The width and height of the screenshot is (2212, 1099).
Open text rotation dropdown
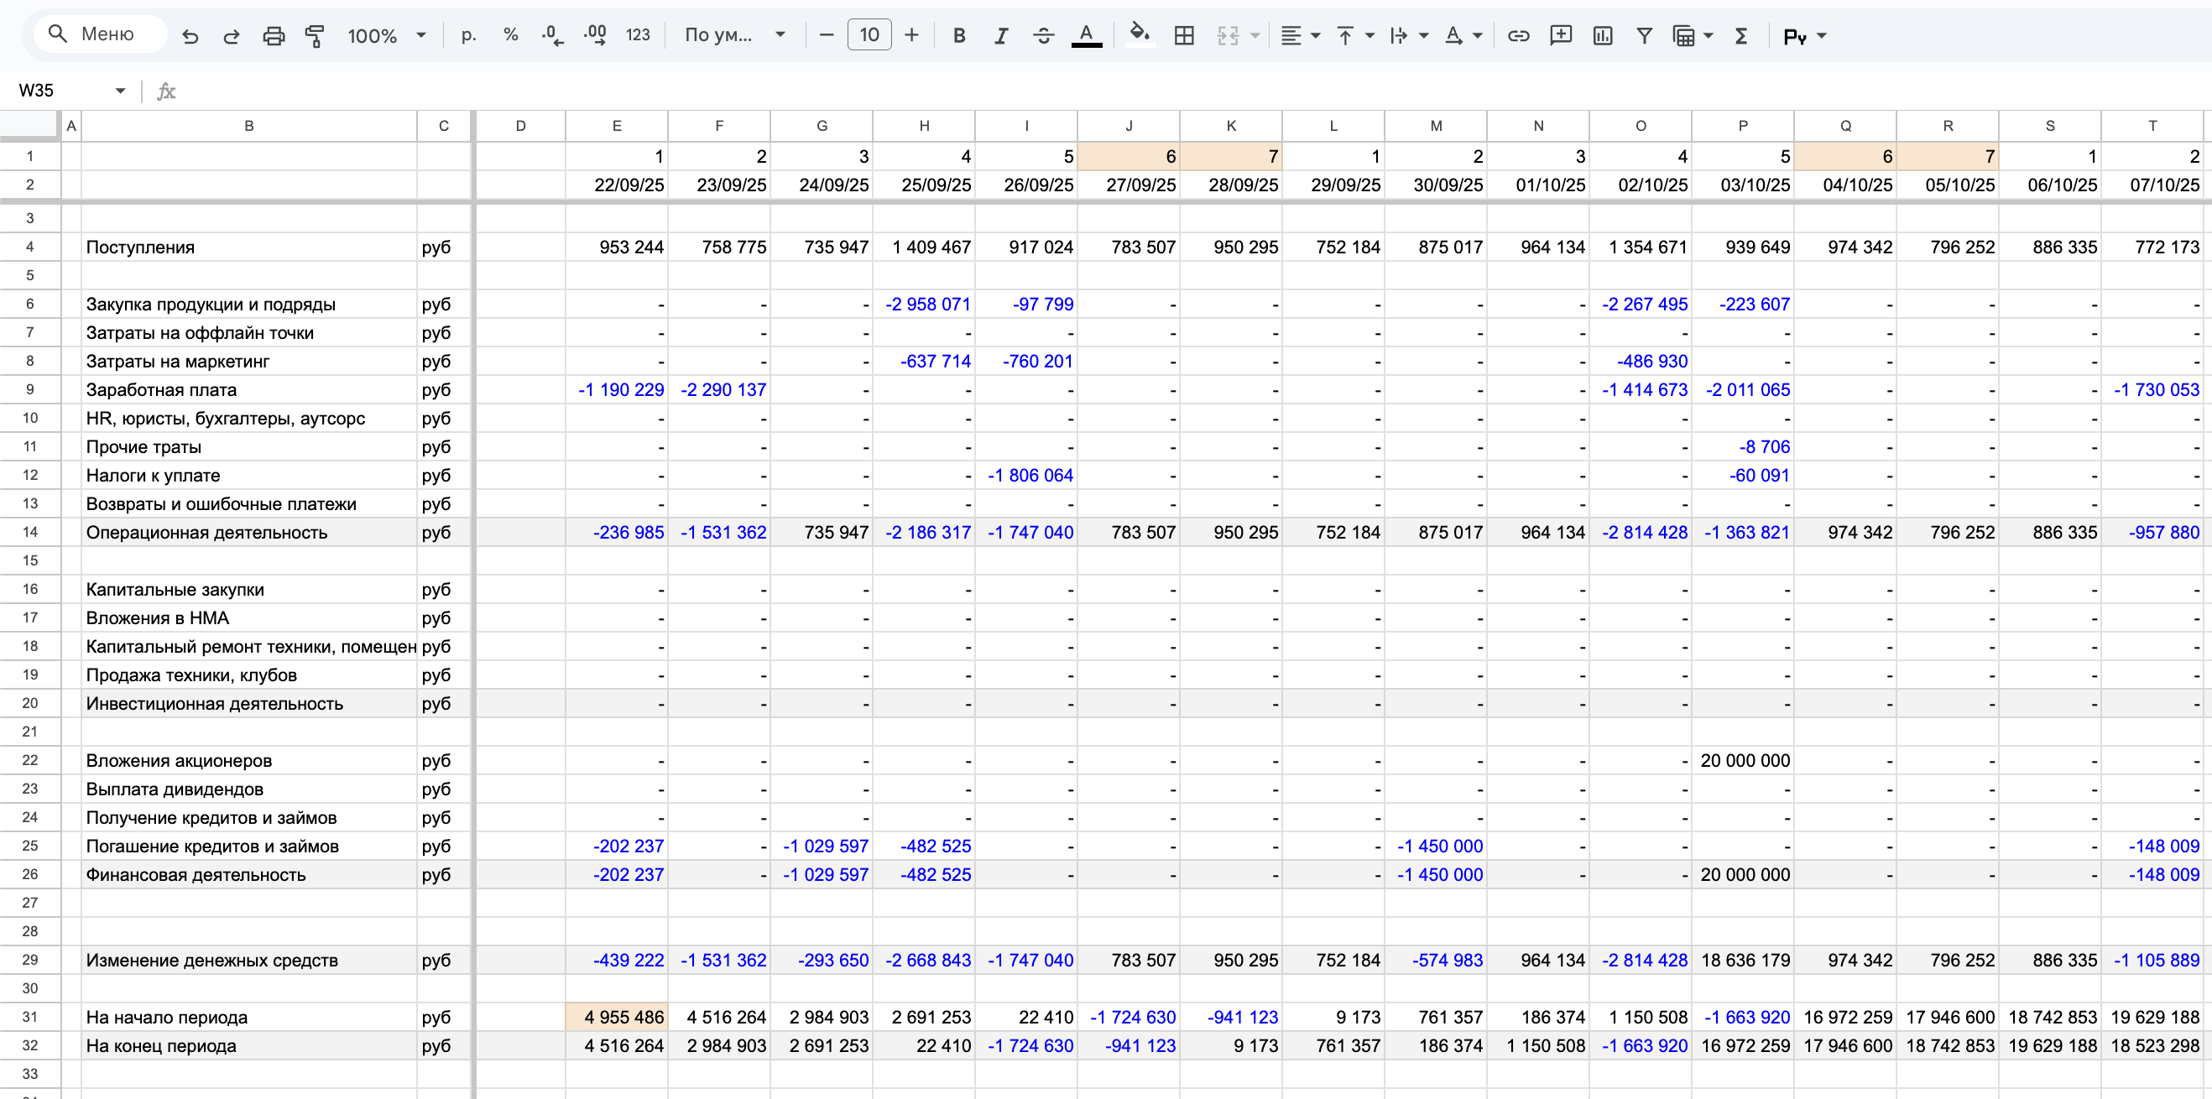pos(1463,36)
